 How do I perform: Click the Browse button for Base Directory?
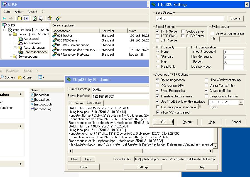(235, 18)
